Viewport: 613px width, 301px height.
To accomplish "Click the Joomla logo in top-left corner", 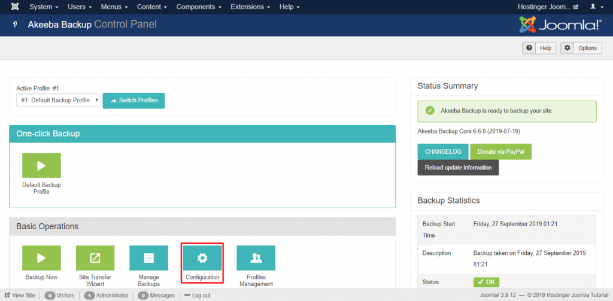I will [x=14, y=7].
